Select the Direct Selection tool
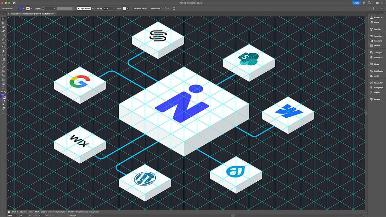This screenshot has height=217, width=386. coord(3,23)
